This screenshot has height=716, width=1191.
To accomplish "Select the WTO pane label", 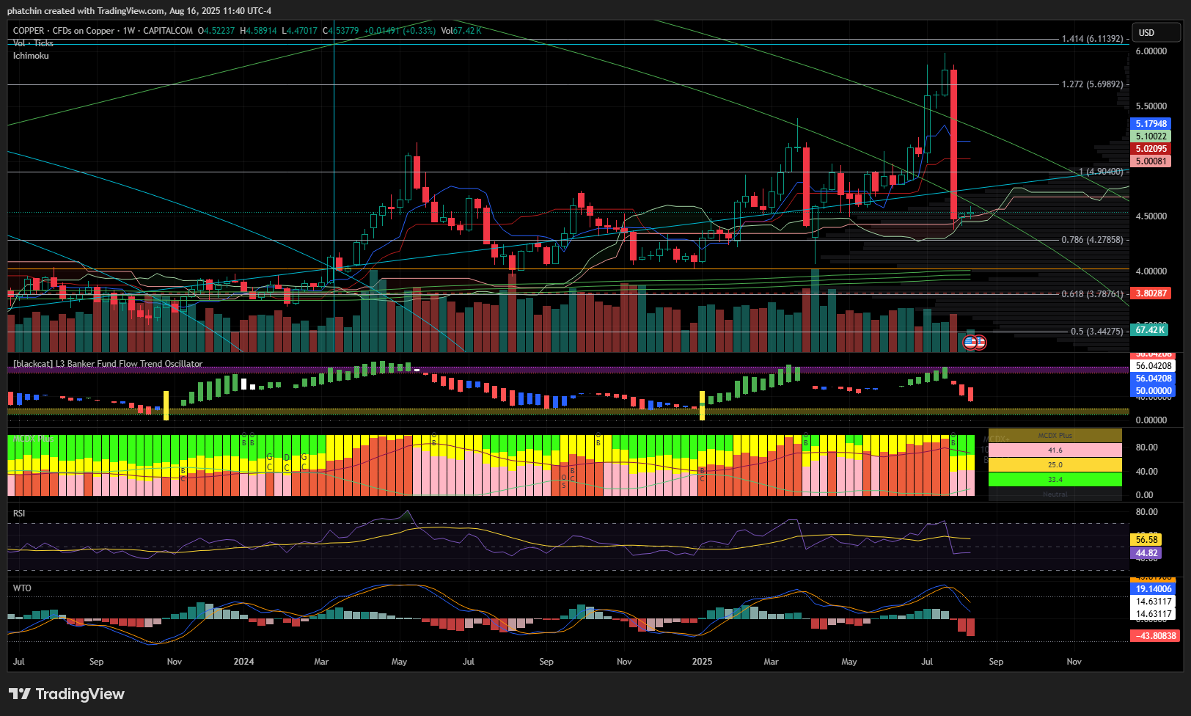I will point(22,588).
